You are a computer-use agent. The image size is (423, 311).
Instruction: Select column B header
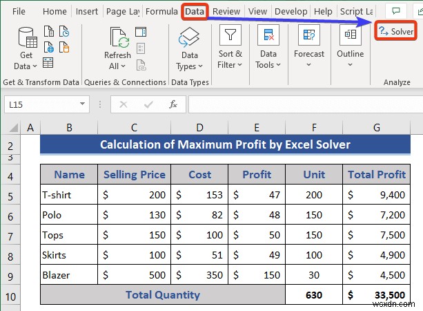coord(69,128)
